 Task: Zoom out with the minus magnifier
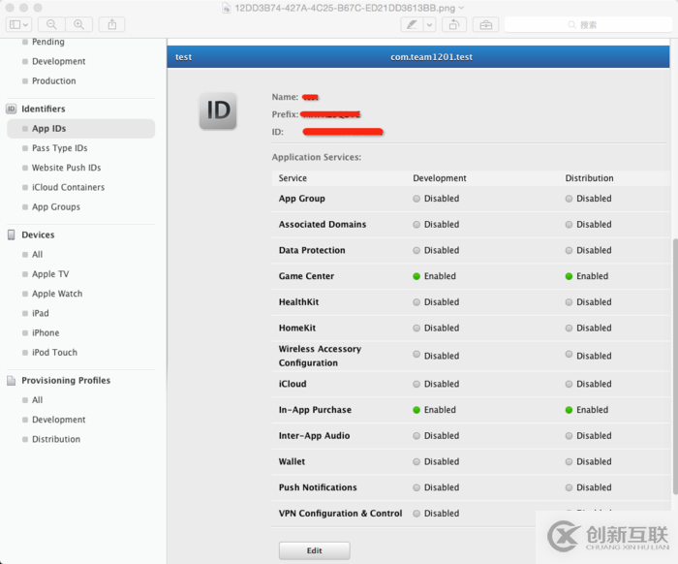pos(51,24)
